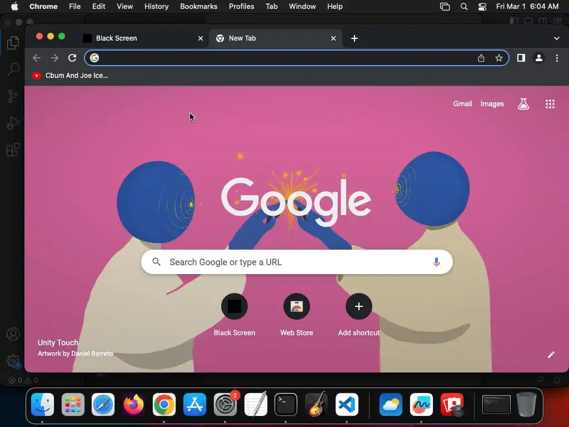Open the Chrome menu in menu bar

(x=43, y=7)
